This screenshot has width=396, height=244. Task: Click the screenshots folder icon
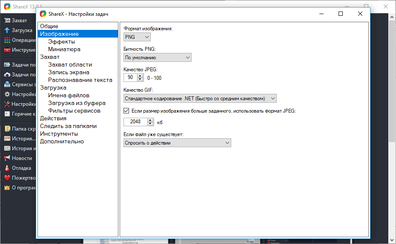click(x=7, y=129)
